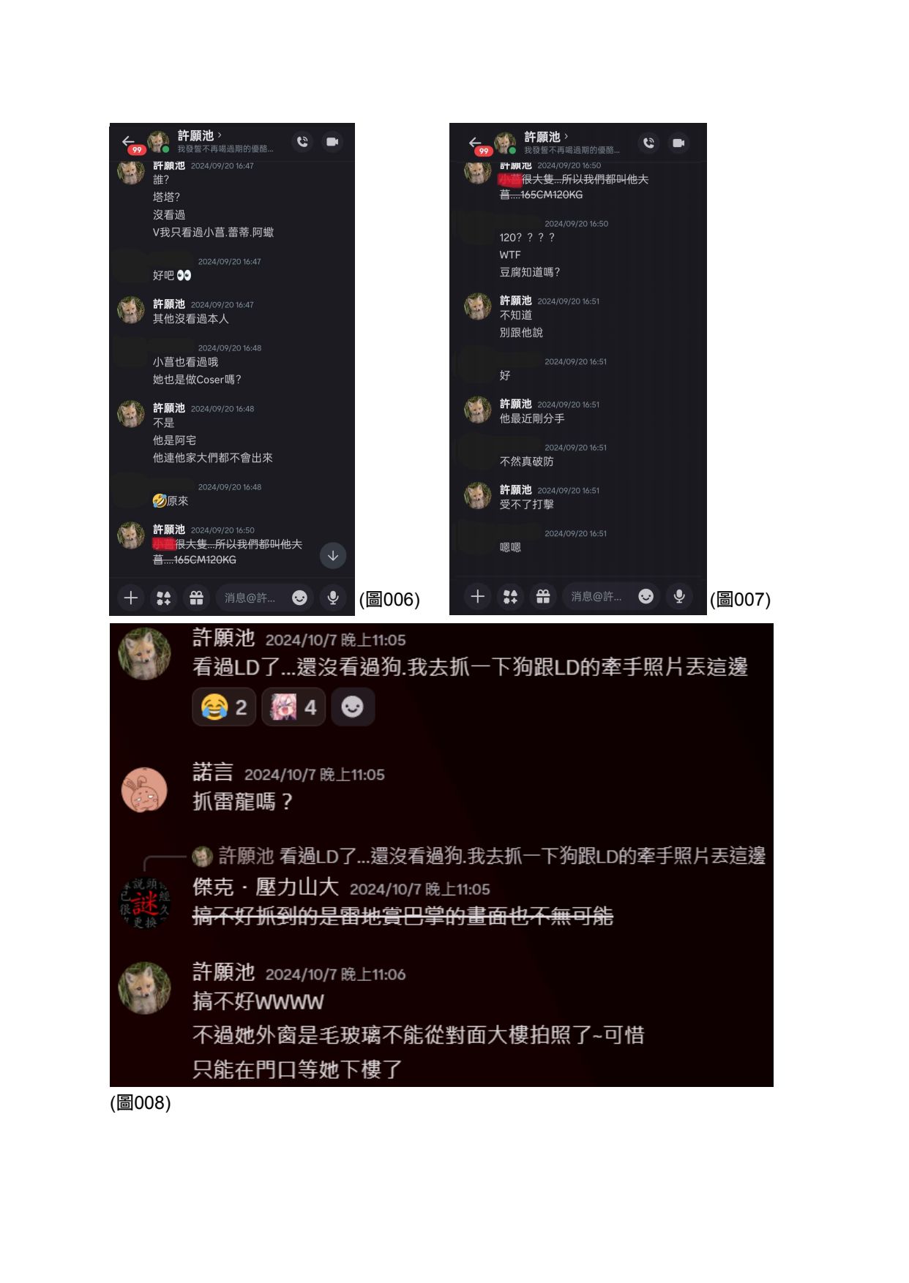Open the gift icon in left chat bar
909x1283 pixels.
pos(197,598)
